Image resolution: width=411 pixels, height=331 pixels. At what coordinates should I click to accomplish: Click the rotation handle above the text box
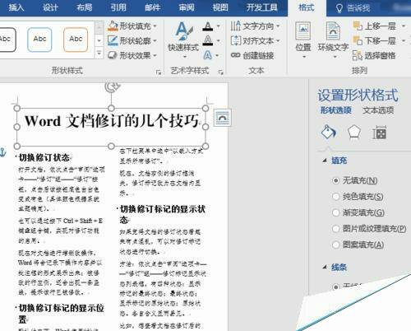tap(112, 86)
